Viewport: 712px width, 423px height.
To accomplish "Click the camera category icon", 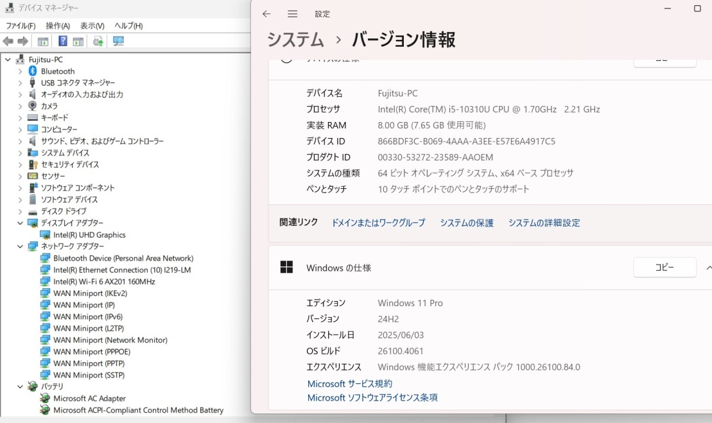I will [32, 106].
